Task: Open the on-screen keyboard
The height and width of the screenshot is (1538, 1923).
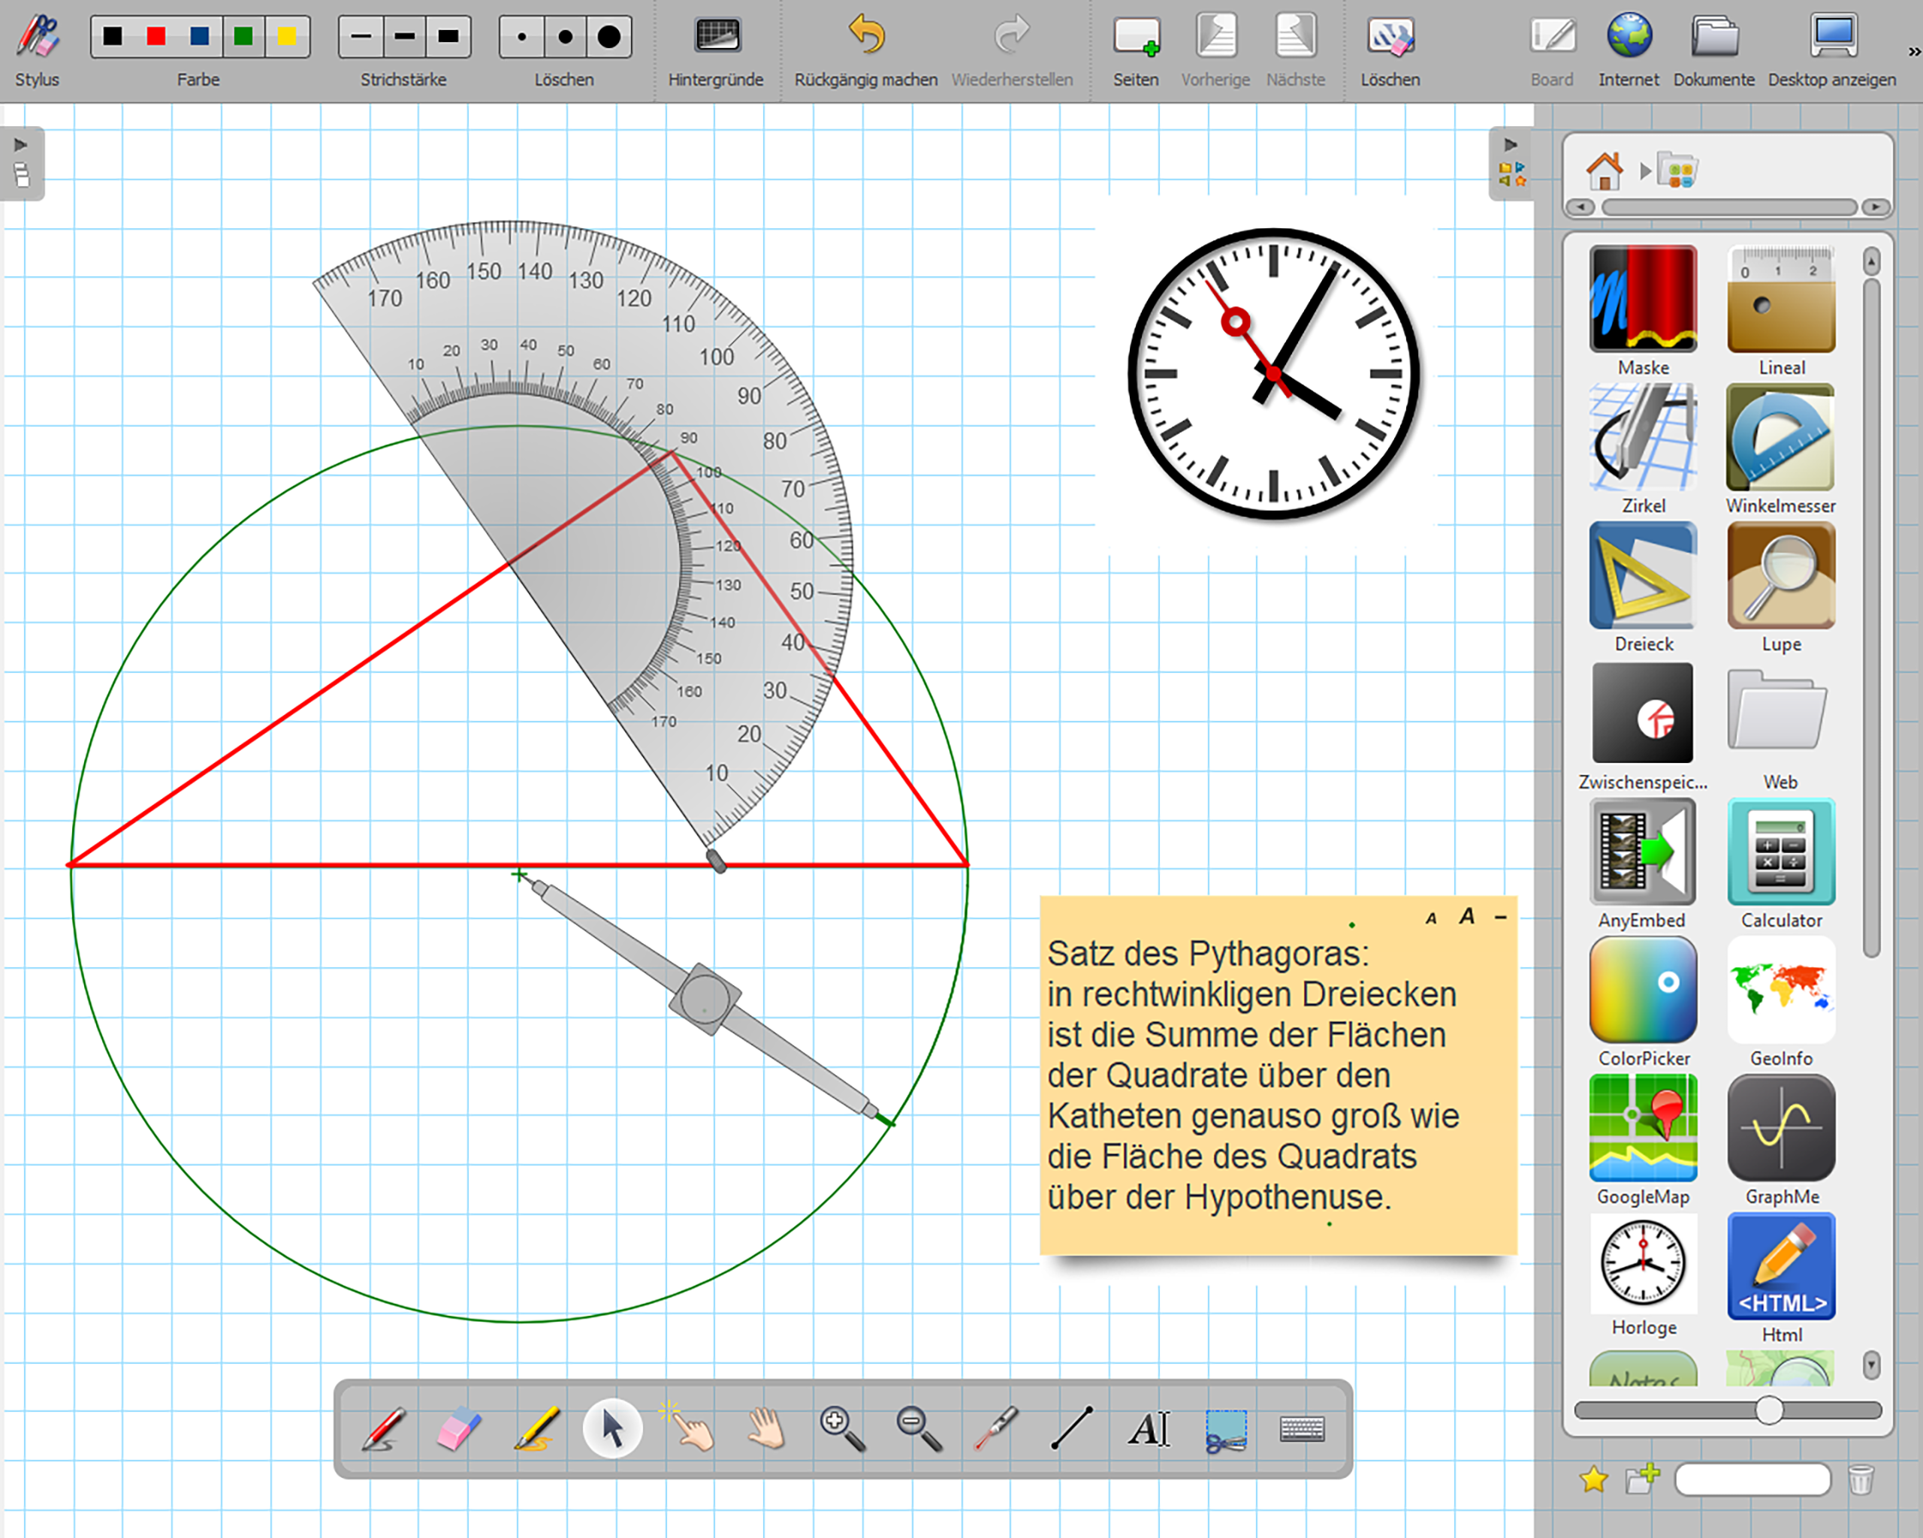Action: [x=1303, y=1429]
